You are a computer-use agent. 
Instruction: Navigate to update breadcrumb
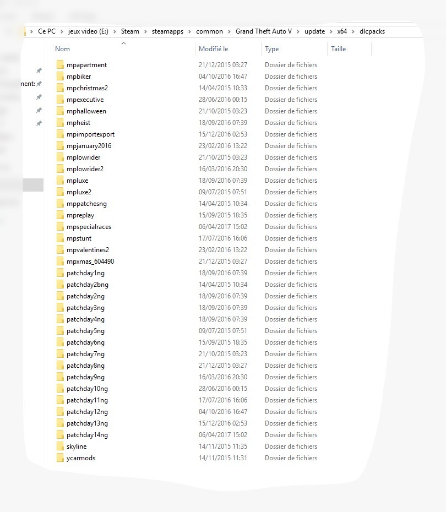[315, 31]
